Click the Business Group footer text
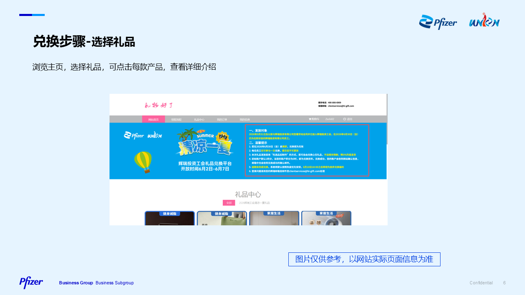Viewport: 525px width, 295px height. point(76,283)
